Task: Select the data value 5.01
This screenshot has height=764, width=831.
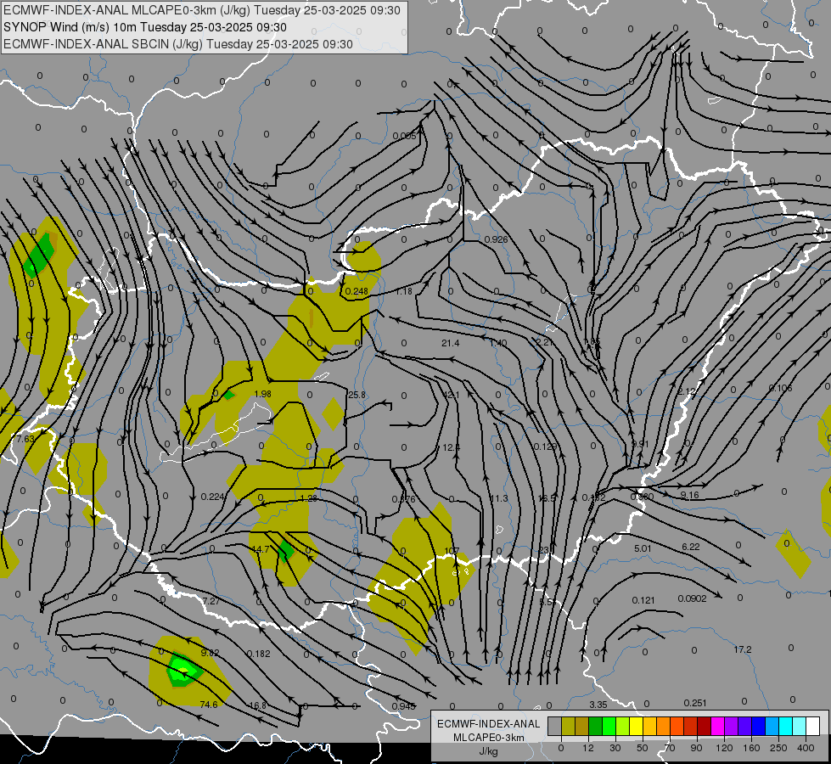Action: (643, 548)
